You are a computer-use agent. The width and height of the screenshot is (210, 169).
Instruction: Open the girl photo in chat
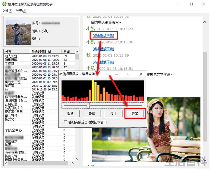(146, 130)
